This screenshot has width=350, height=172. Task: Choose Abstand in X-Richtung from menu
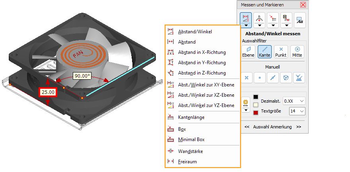[202, 52]
